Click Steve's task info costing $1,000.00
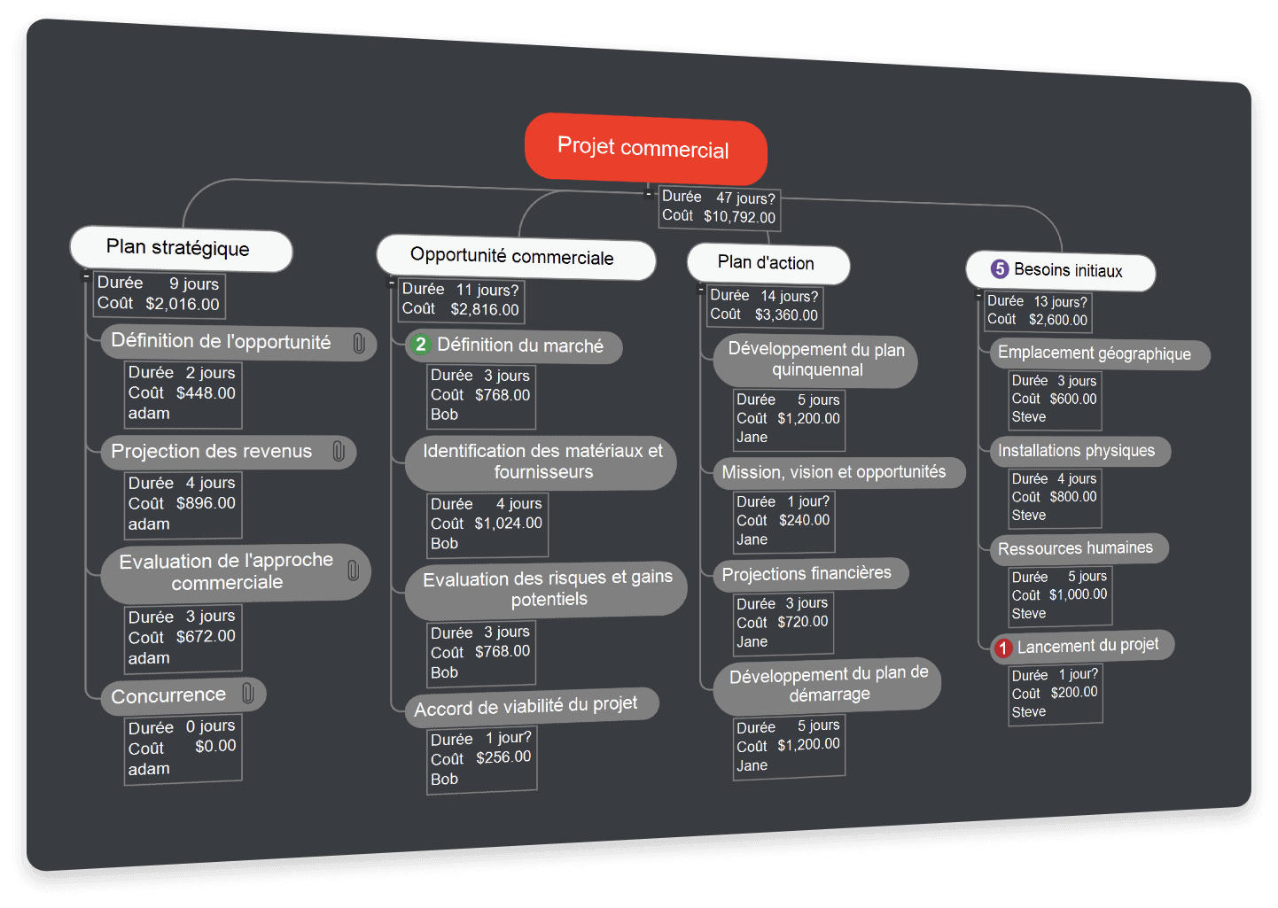This screenshot has height=908, width=1278. tap(1060, 596)
